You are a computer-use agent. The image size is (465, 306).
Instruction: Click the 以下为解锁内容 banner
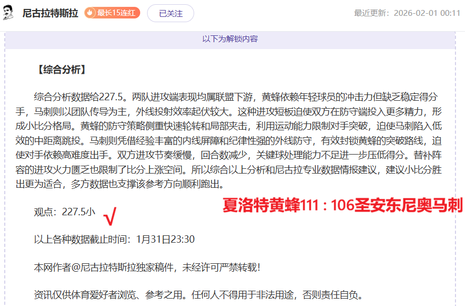tap(230, 39)
